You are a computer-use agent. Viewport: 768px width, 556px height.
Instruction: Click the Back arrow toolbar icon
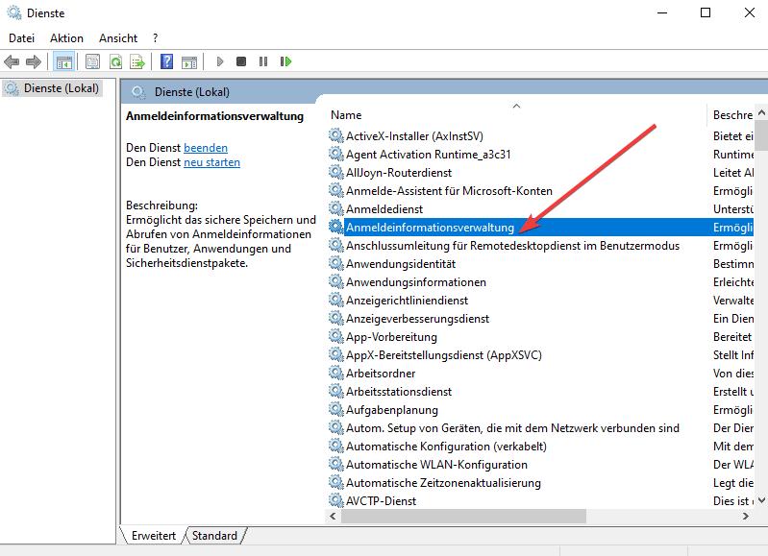point(12,61)
